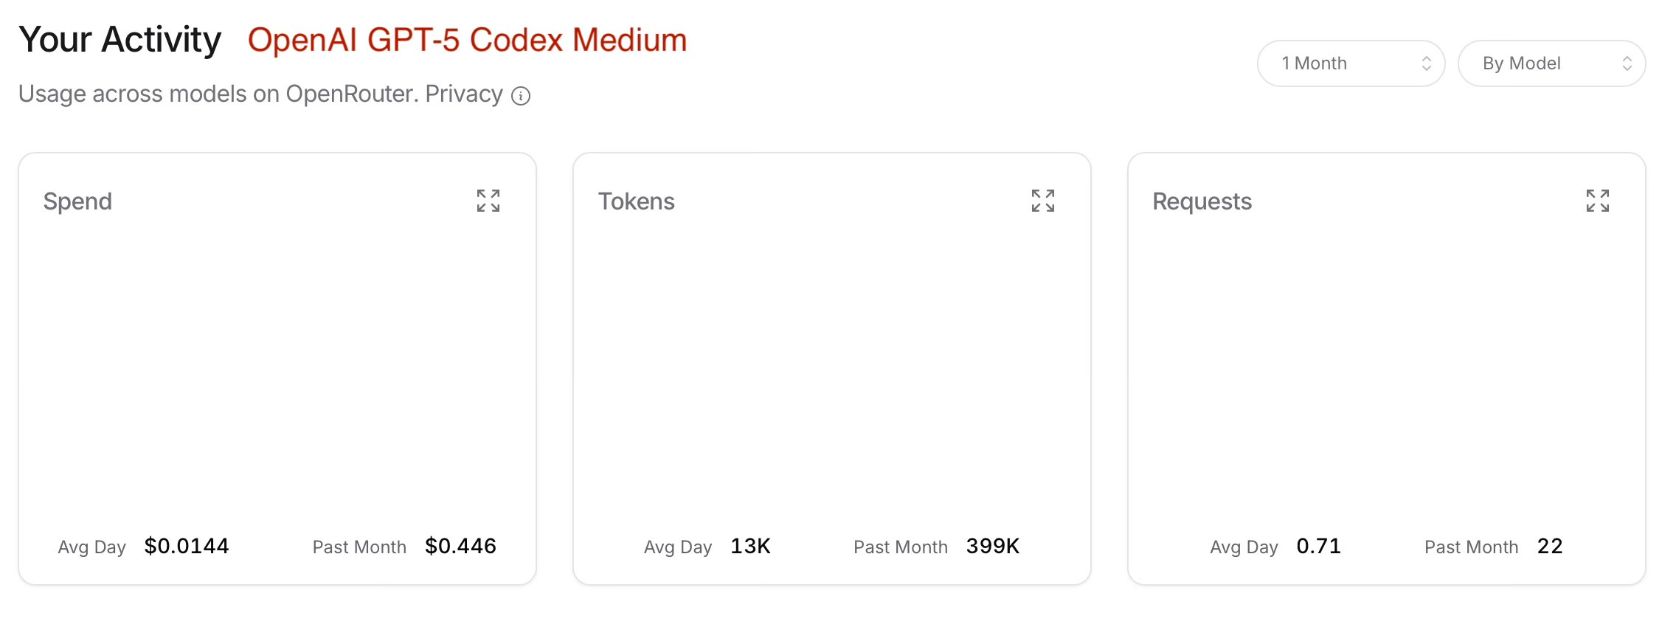This screenshot has width=1676, height=627.
Task: Open the OpenAI GPT-5 Codex Medium model page
Action: pyautogui.click(x=467, y=40)
